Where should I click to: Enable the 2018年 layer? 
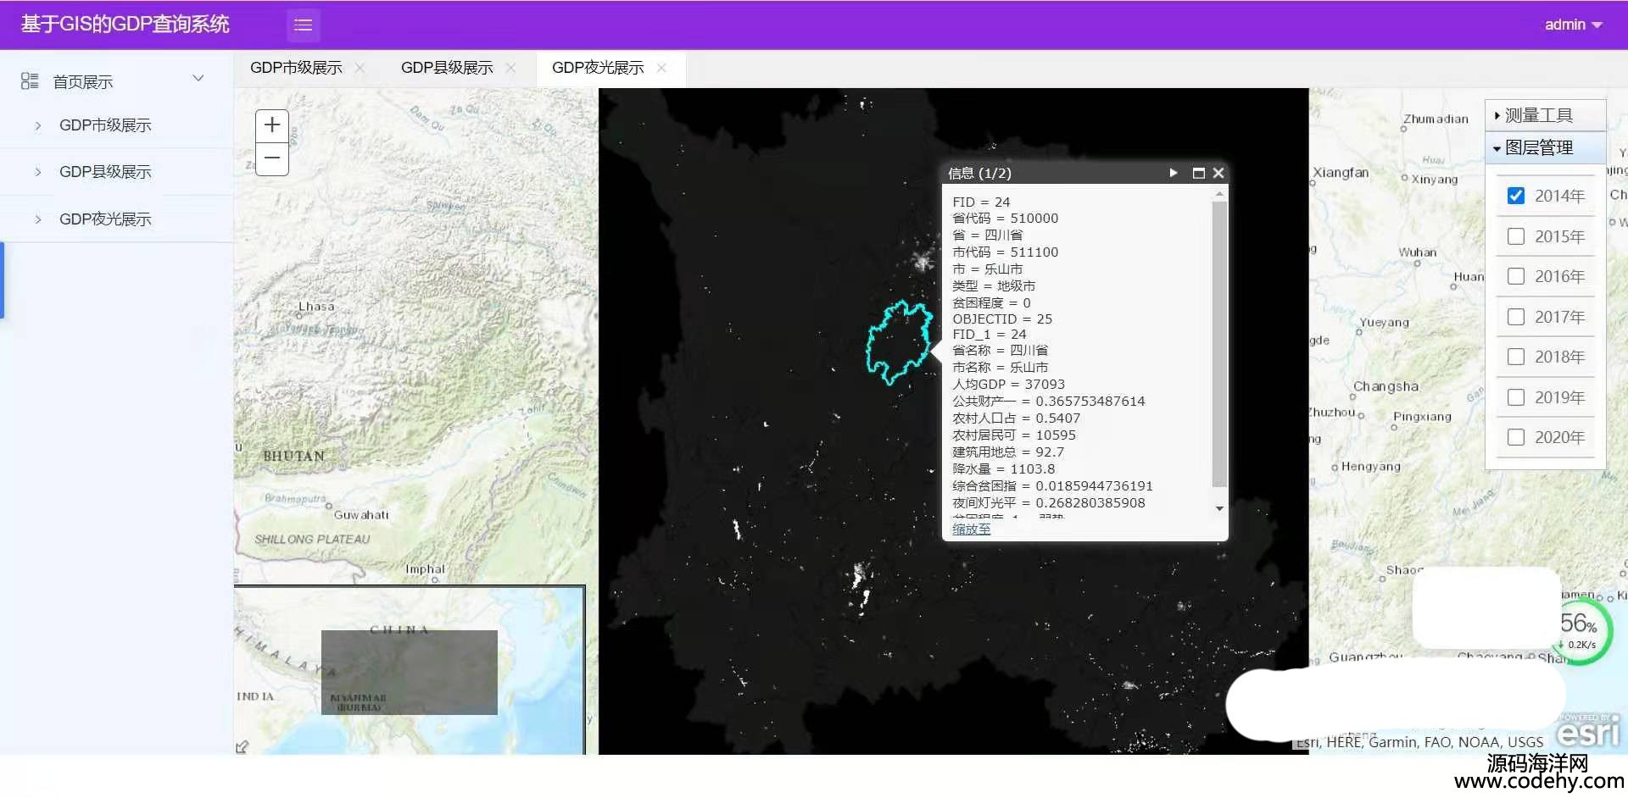pos(1516,357)
